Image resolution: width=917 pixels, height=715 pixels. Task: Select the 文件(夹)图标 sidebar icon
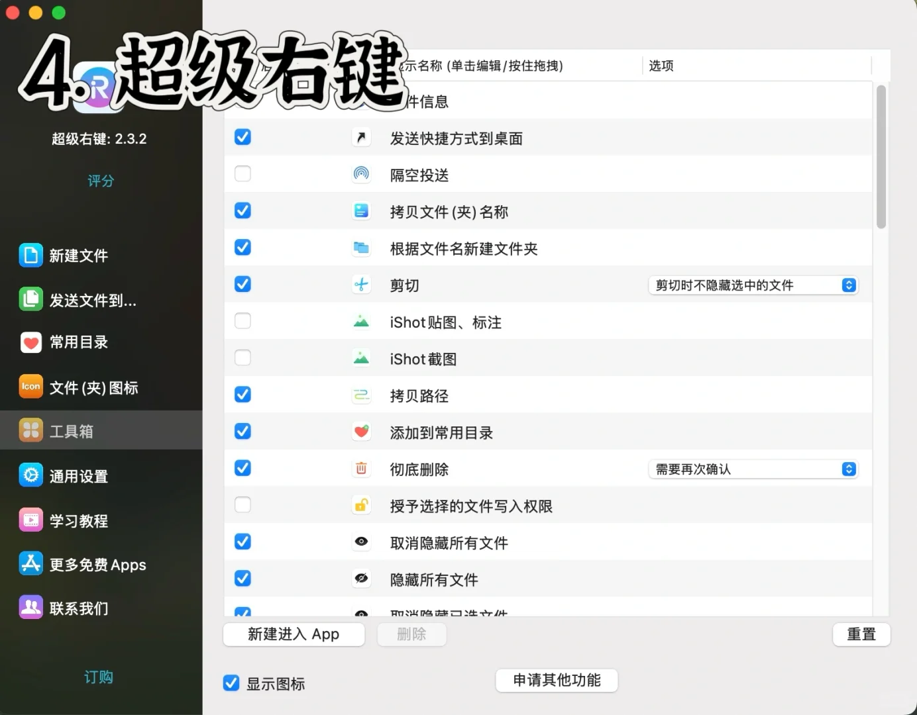pos(92,387)
